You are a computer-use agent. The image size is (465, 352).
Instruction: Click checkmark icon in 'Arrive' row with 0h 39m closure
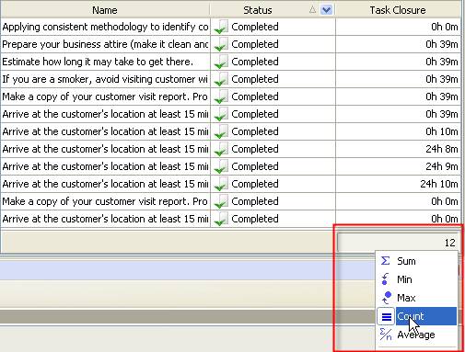(x=221, y=114)
